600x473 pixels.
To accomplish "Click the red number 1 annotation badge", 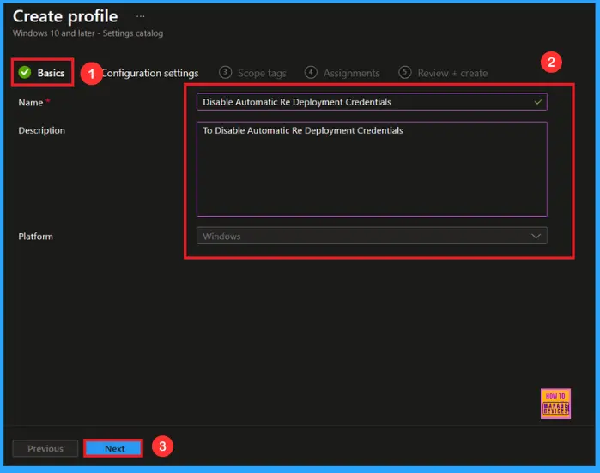I will click(x=91, y=73).
